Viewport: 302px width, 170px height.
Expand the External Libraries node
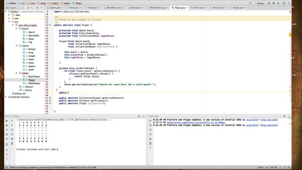coord(6,97)
